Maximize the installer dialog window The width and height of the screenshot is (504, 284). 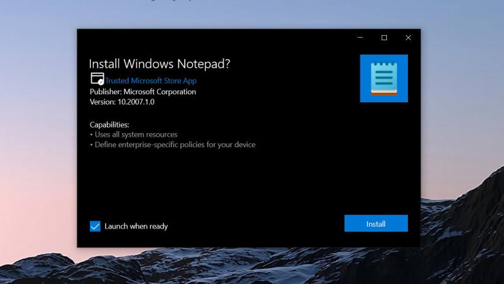384,38
